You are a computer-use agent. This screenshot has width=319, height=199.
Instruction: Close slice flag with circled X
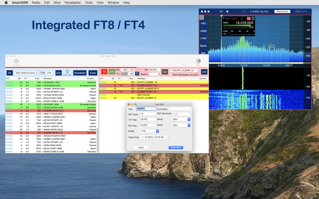(x=223, y=18)
